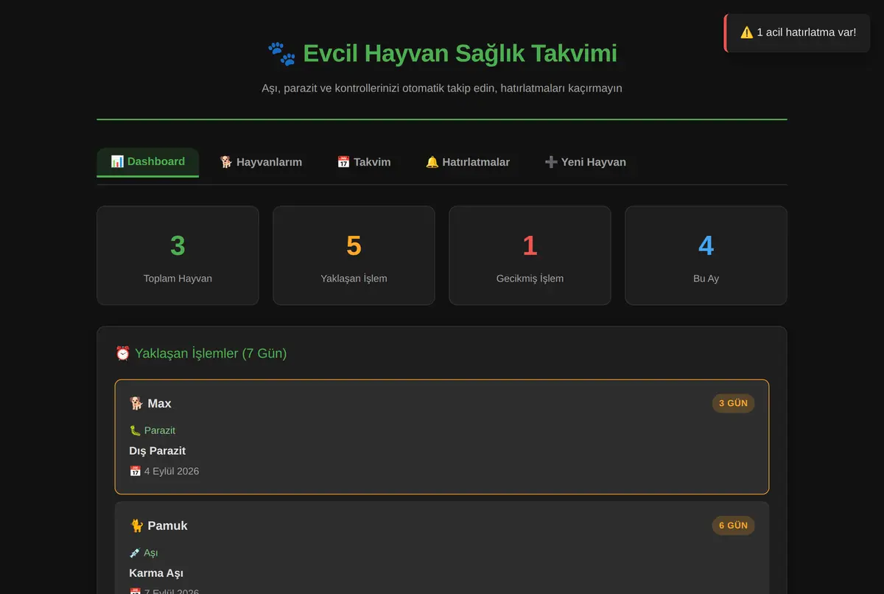Click the 3 GÜN badge on Max card
The height and width of the screenshot is (594, 884).
(x=733, y=403)
